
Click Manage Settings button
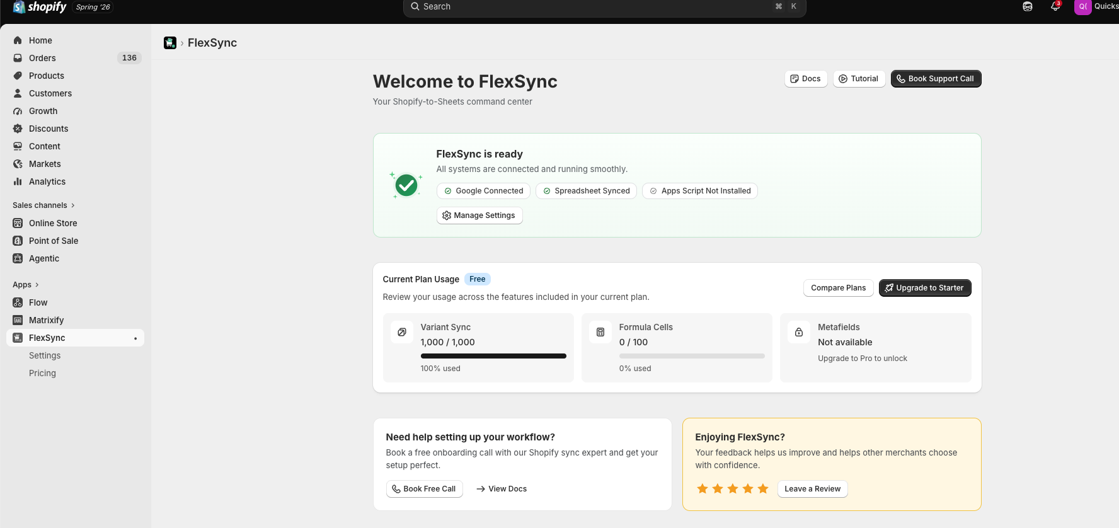click(479, 215)
